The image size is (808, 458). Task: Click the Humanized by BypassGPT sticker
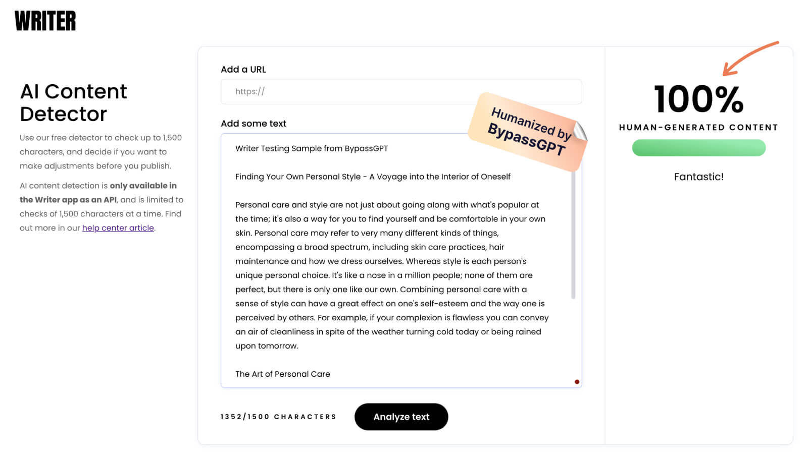(x=528, y=131)
